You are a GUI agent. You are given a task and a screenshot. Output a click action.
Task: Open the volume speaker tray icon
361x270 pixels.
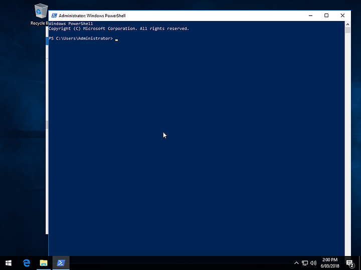pyautogui.click(x=313, y=263)
